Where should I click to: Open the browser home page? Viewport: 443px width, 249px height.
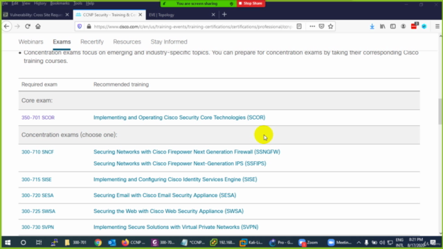coord(38,26)
